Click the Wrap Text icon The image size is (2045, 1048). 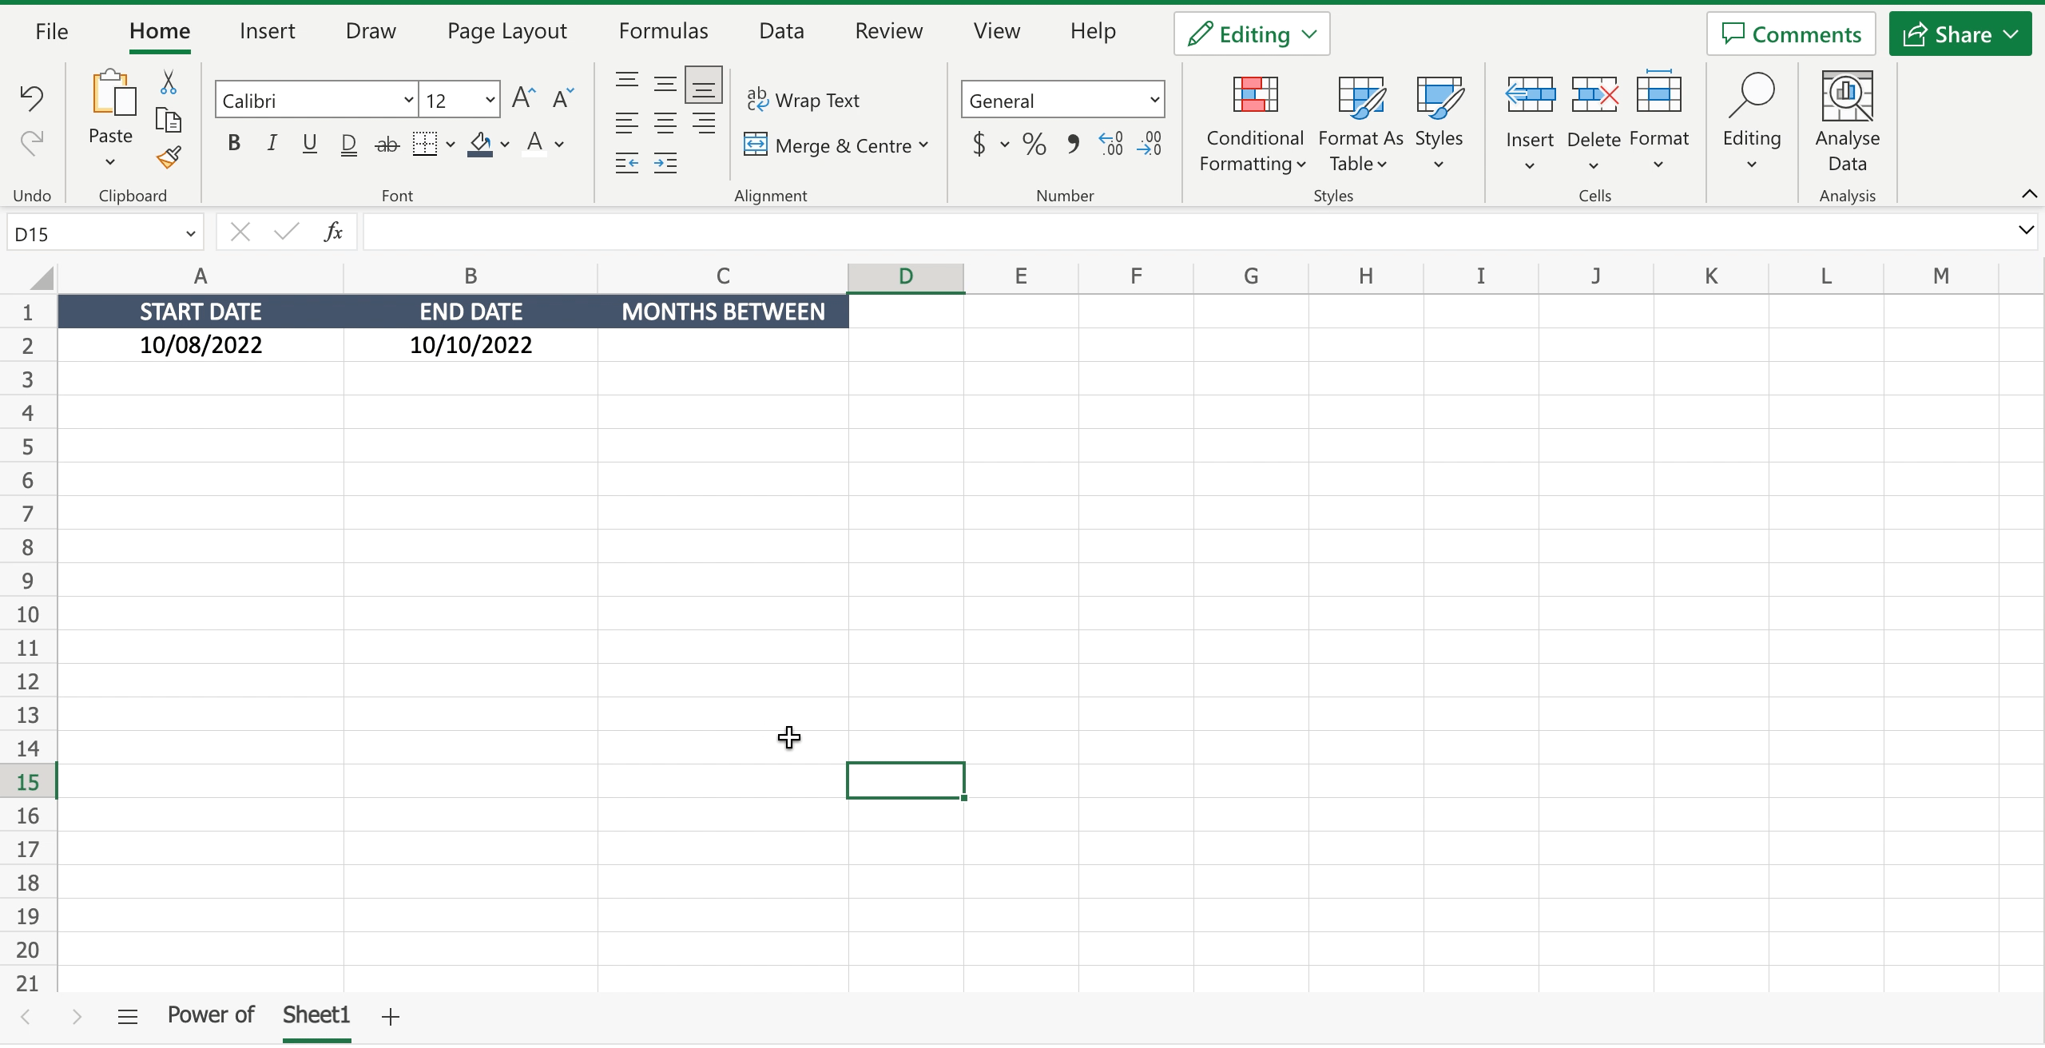click(x=804, y=101)
